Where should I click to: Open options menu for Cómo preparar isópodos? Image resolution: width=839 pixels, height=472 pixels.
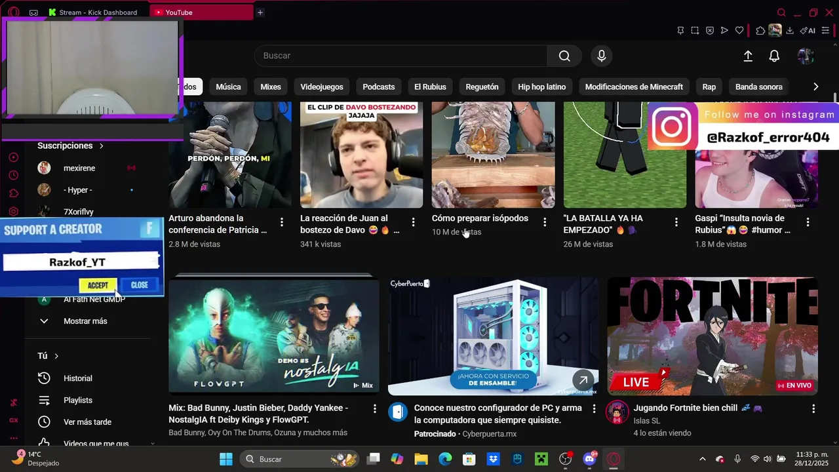click(545, 222)
